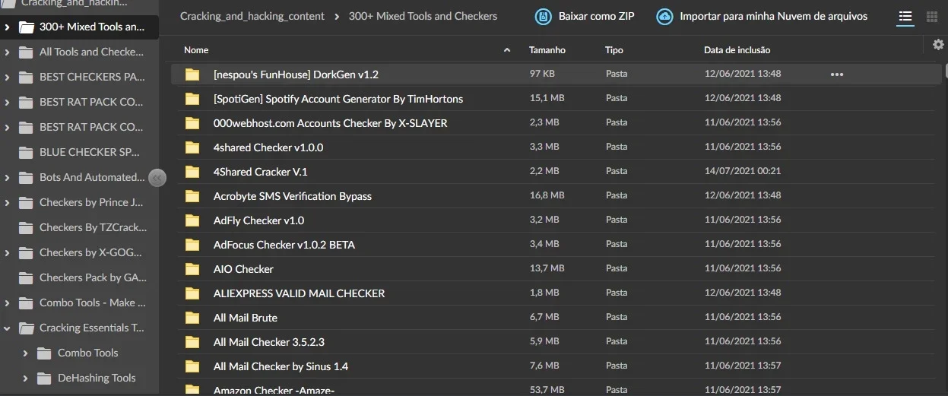Sort list by Data de inclusão header
Image resolution: width=948 pixels, height=396 pixels.
click(737, 50)
